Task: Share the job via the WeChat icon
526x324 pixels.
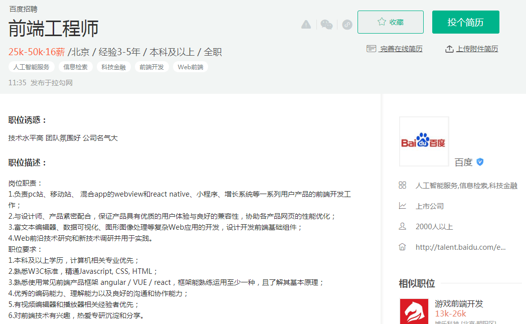Action: (x=326, y=24)
